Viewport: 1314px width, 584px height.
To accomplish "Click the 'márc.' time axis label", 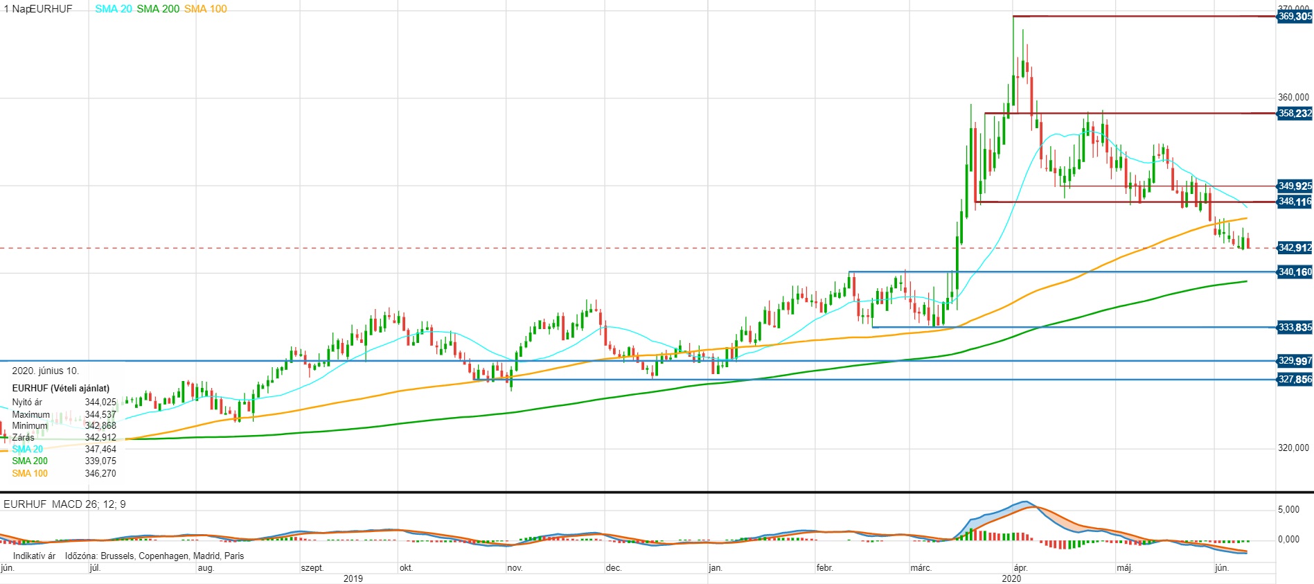I will pos(921,568).
